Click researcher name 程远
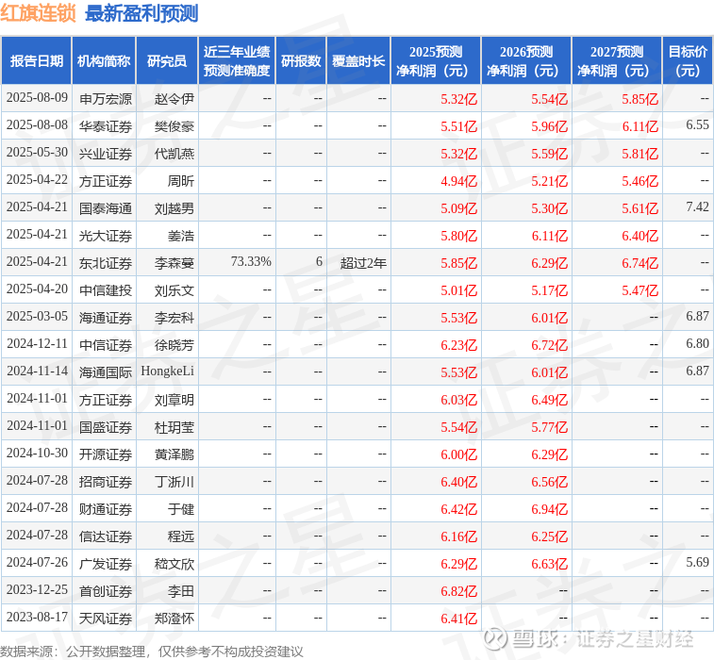714x660 pixels. click(x=181, y=536)
